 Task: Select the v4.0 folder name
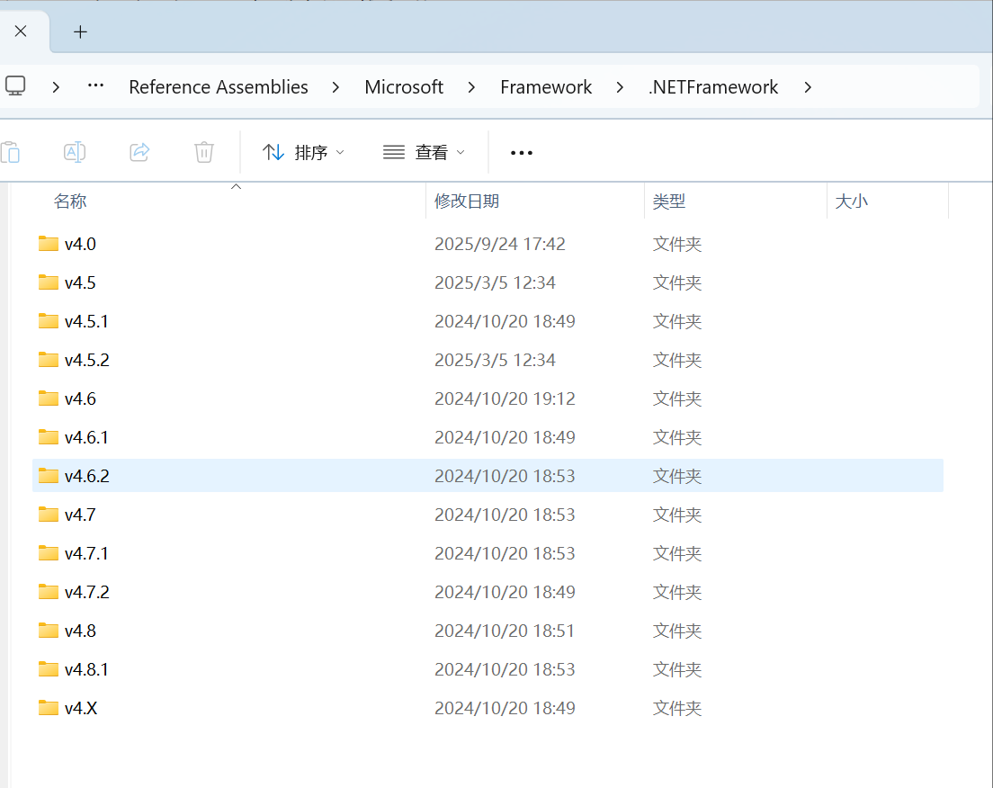(80, 244)
